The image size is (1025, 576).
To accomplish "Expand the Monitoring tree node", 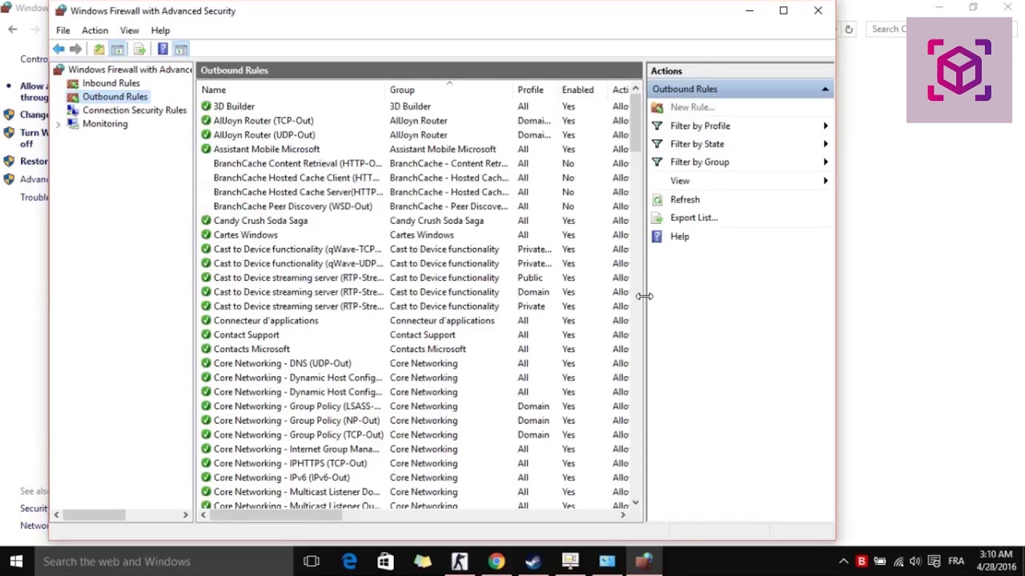I will click(58, 124).
